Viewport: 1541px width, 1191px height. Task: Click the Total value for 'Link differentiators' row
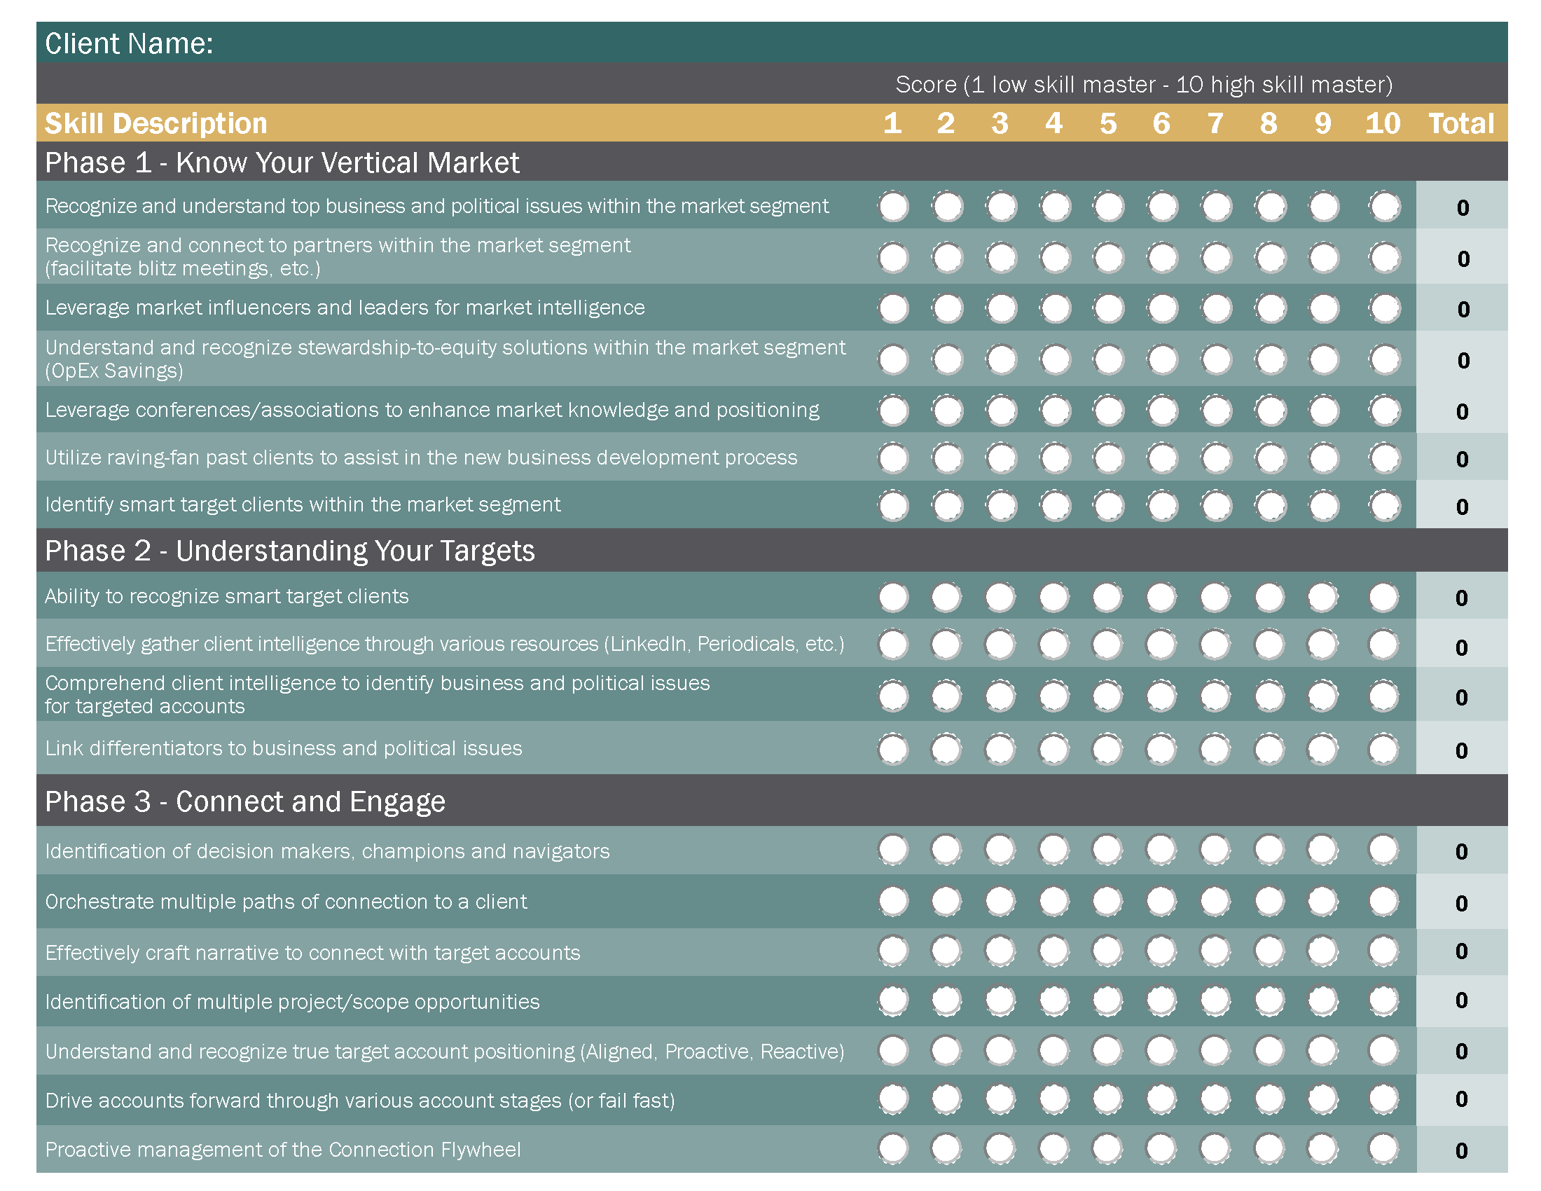[x=1462, y=750]
